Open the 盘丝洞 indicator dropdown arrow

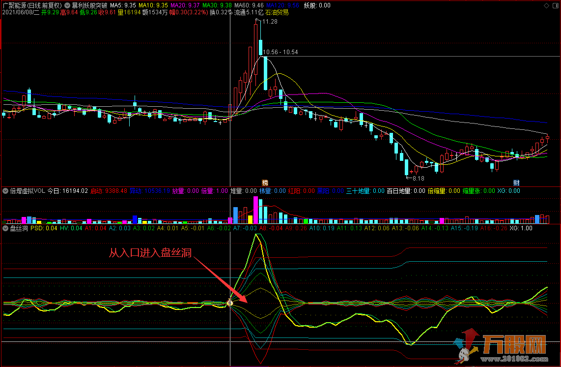pos(5,228)
